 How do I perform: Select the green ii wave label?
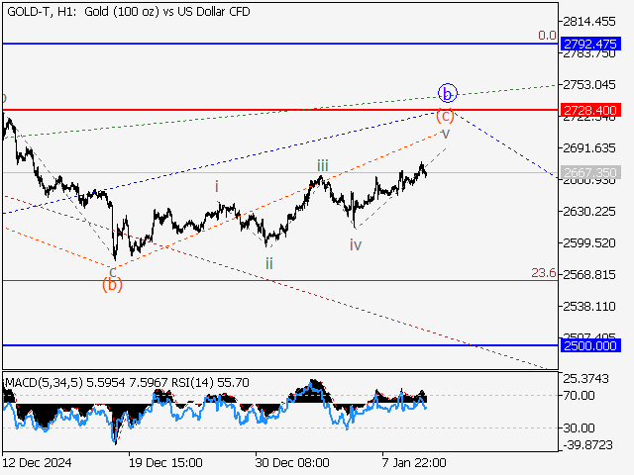pyautogui.click(x=268, y=262)
